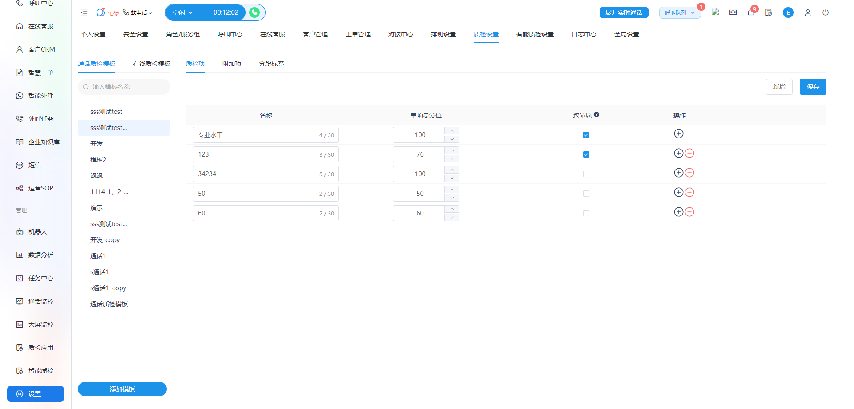Select template 开发-copy
The height and width of the screenshot is (409, 854).
(124, 240)
